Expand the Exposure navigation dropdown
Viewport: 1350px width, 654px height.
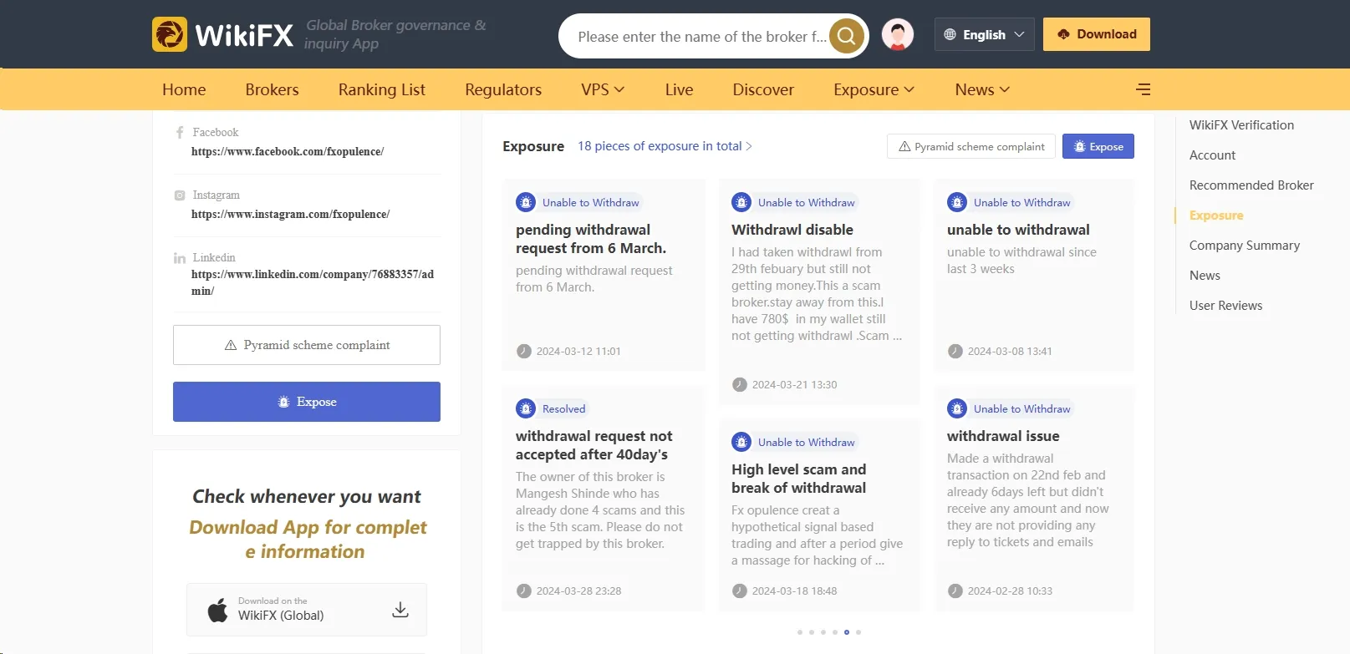pyautogui.click(x=874, y=89)
